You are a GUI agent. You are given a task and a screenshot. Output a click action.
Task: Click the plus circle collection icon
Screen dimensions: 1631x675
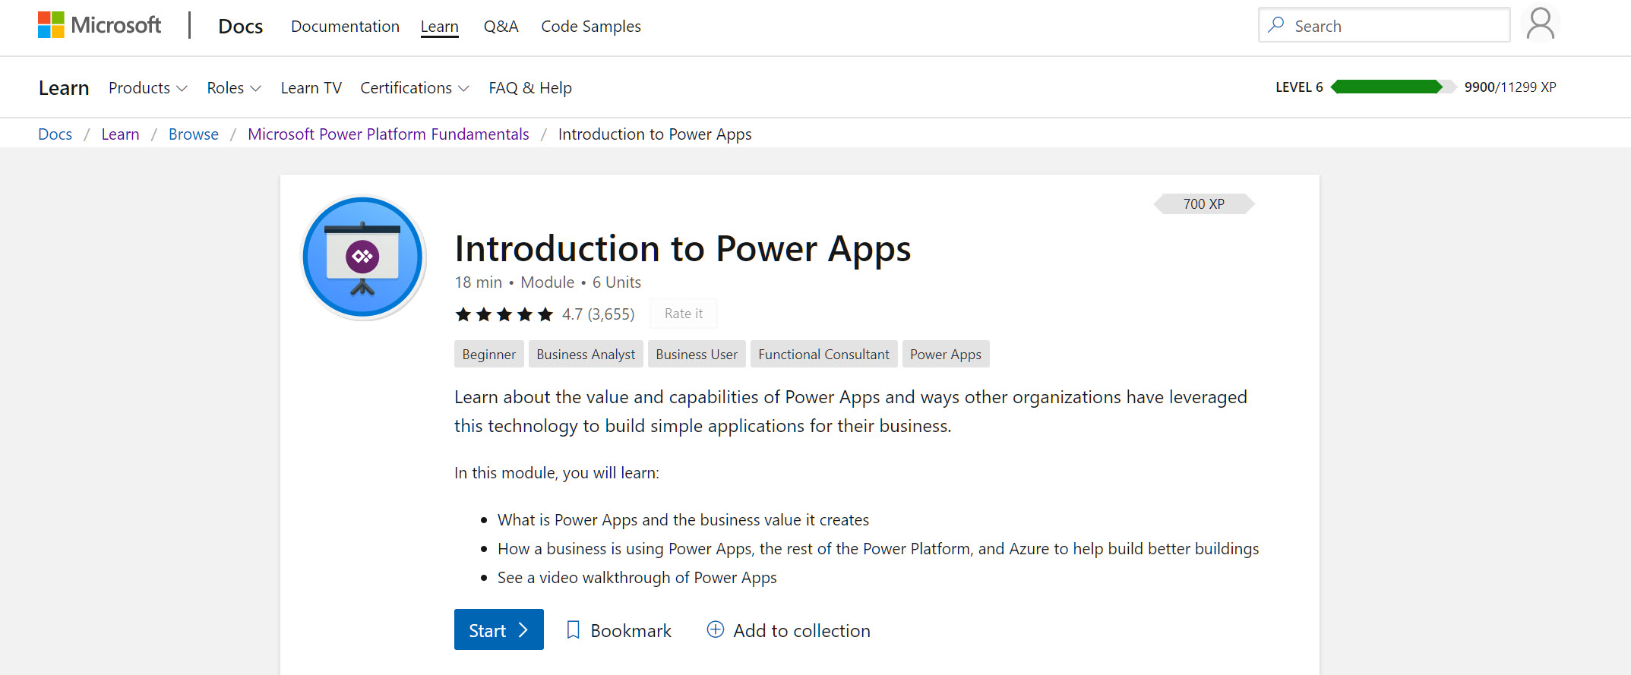tap(716, 629)
